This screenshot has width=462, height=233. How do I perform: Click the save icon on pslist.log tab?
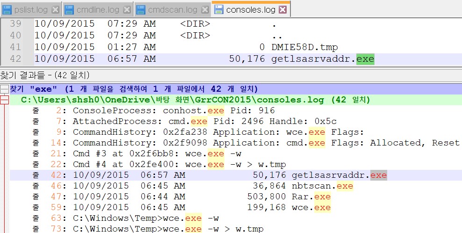pyautogui.click(x=7, y=10)
